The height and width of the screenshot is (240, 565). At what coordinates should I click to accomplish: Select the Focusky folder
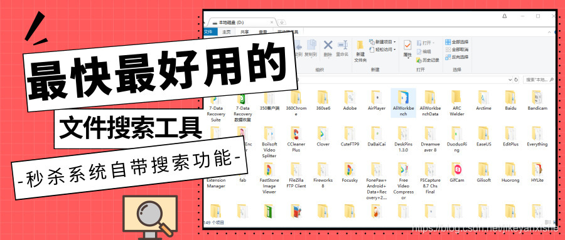click(350, 172)
